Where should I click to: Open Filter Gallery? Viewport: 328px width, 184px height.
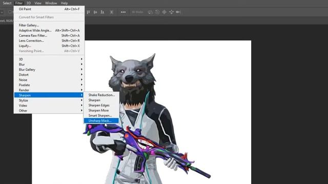[x=49, y=25]
